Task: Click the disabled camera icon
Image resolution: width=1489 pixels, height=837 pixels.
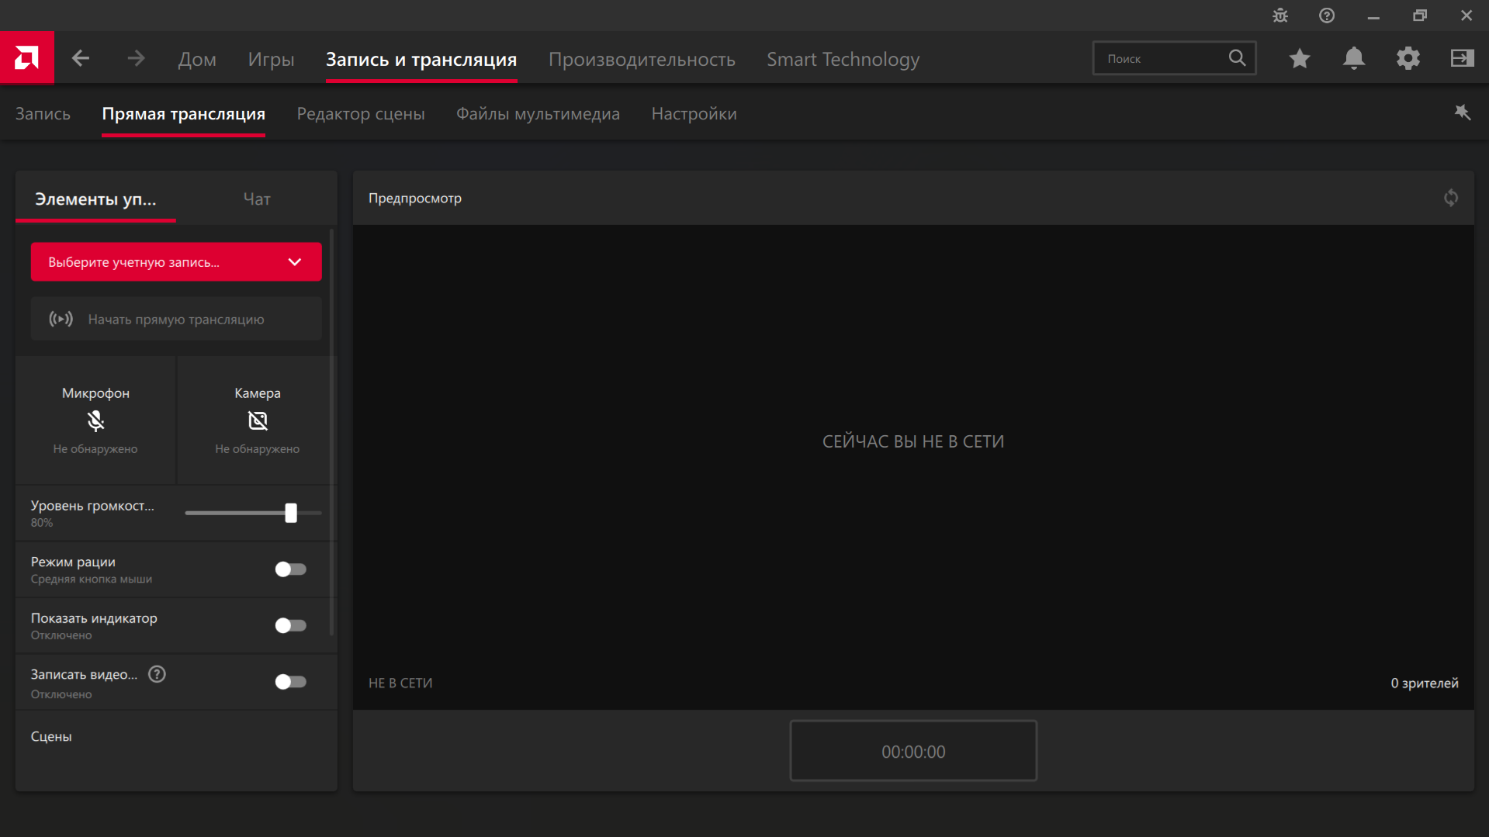Action: 258,420
